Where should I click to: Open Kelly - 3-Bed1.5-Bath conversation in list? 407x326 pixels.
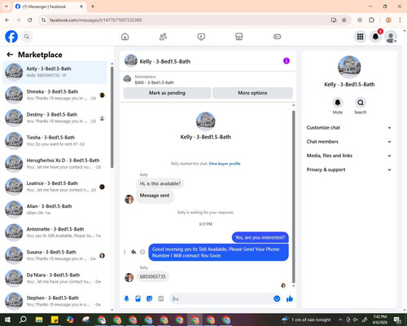[55, 72]
